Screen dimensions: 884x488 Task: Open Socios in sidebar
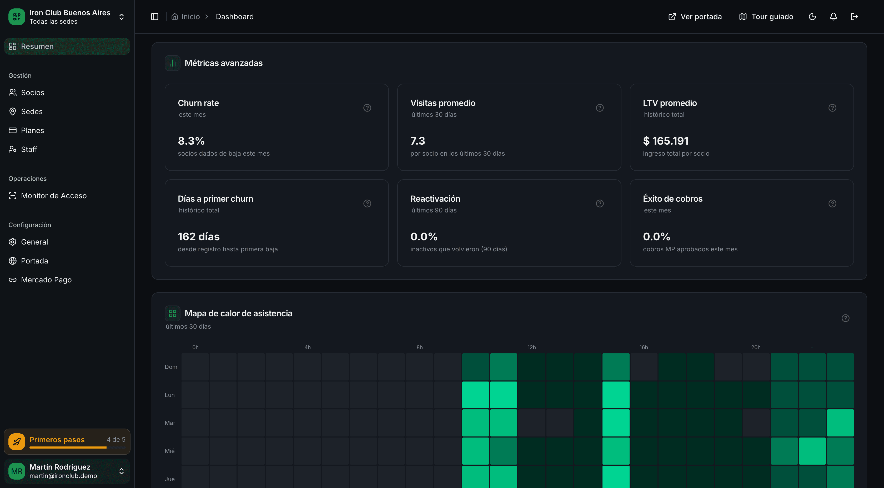33,93
